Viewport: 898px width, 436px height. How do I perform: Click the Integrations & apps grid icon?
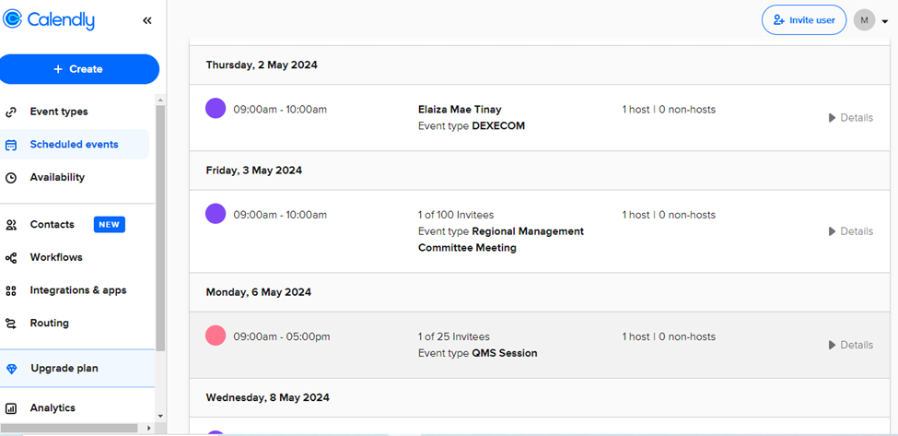click(11, 290)
